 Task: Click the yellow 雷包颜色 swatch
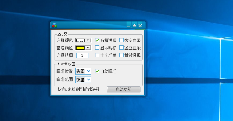click(80, 48)
